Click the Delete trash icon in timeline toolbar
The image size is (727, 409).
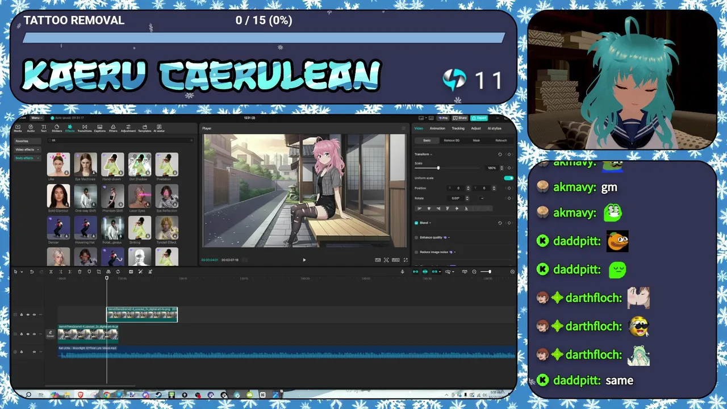80,272
